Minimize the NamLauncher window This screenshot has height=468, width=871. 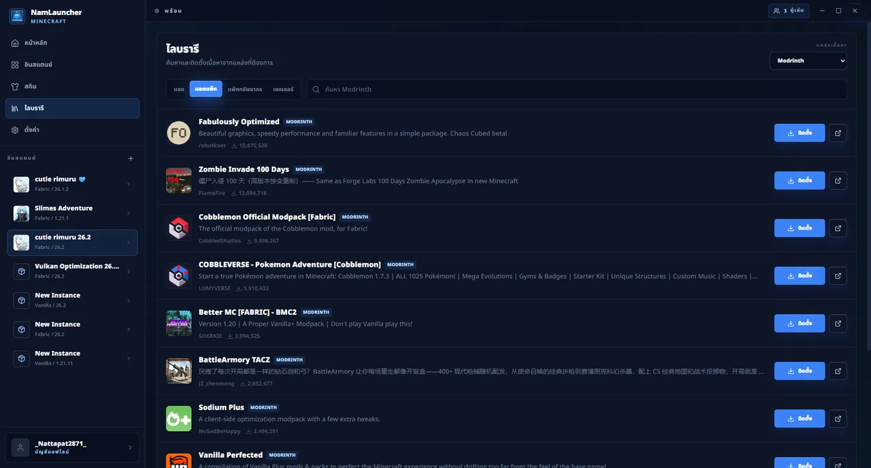click(x=822, y=11)
